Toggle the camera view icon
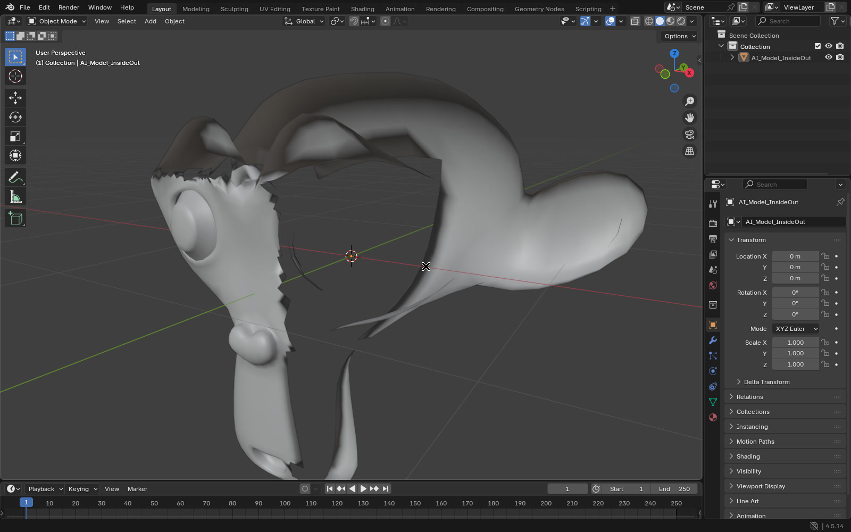 (x=690, y=134)
